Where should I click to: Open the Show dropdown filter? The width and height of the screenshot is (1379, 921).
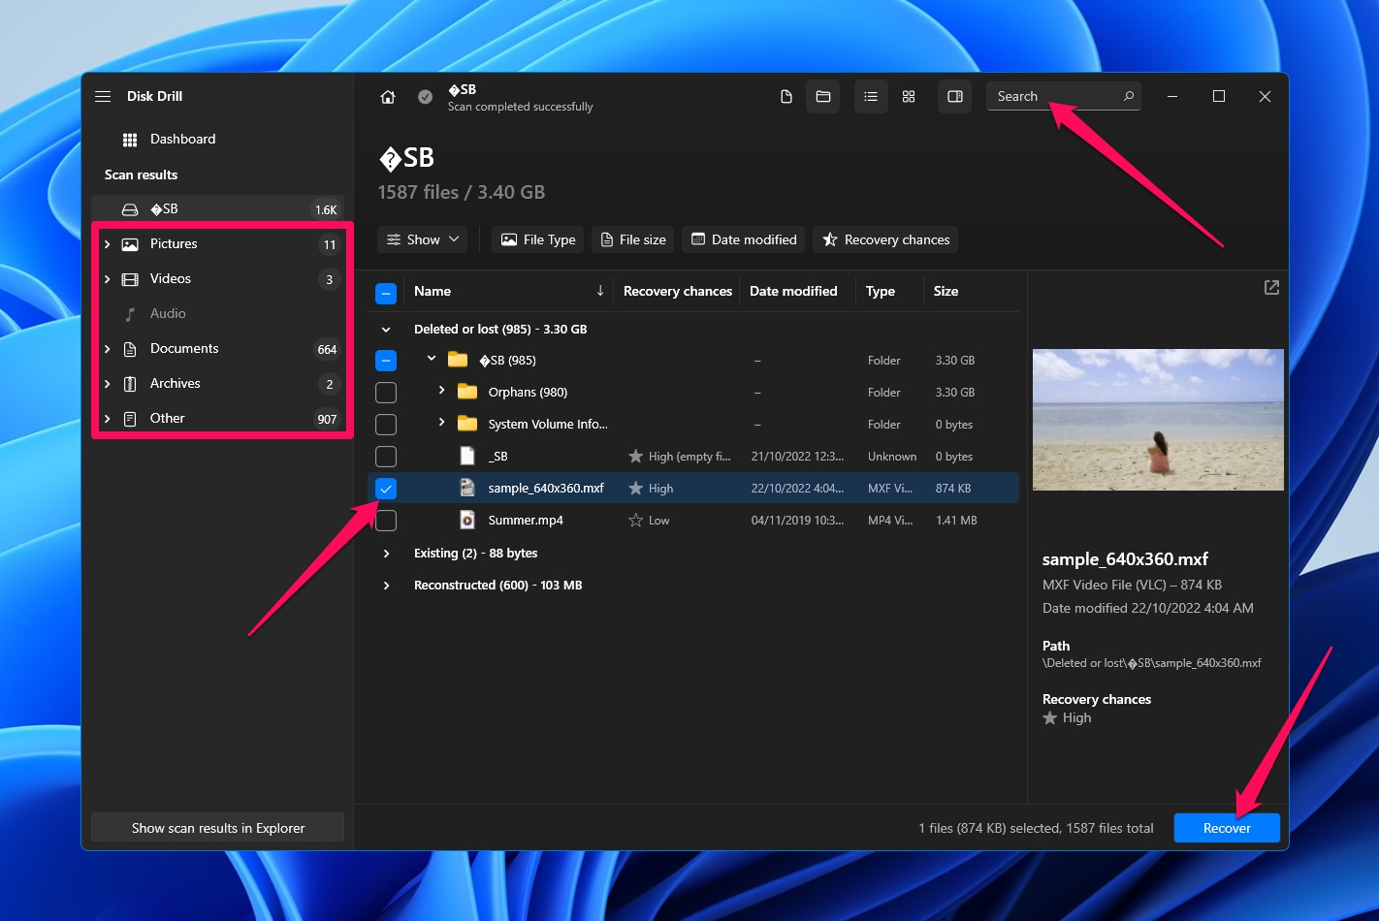[423, 239]
